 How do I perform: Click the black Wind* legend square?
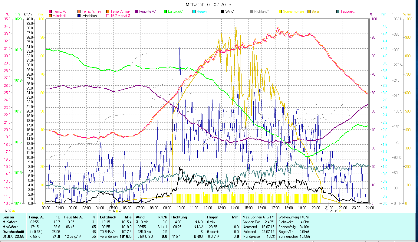click(222, 11)
